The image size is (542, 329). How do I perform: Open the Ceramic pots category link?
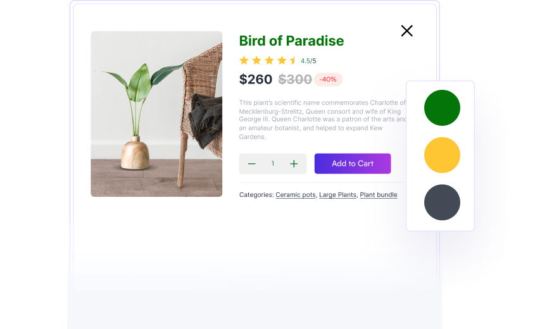[x=296, y=195]
